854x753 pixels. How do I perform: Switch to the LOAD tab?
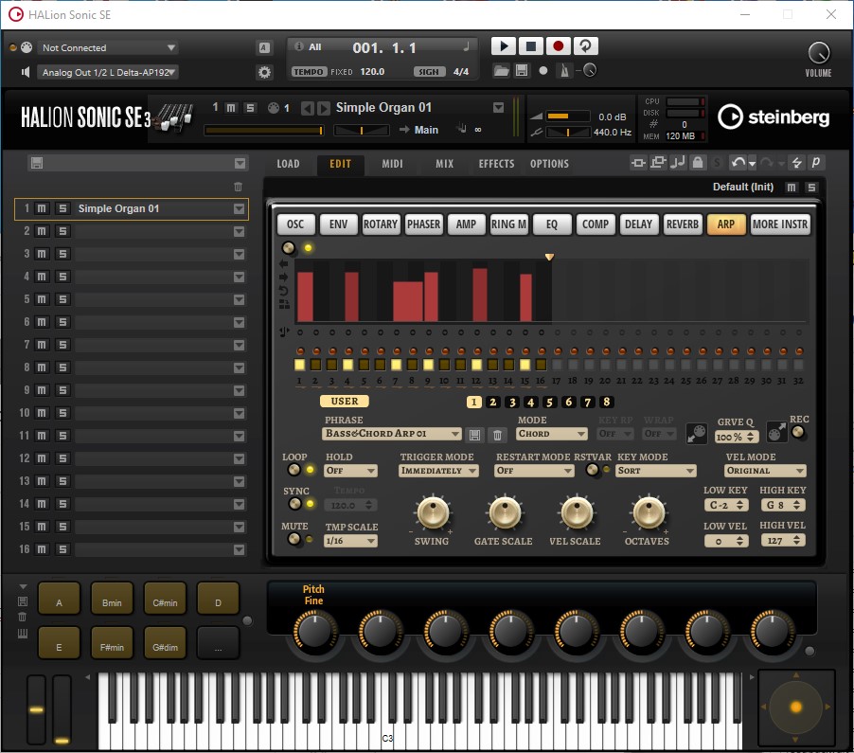(x=288, y=164)
